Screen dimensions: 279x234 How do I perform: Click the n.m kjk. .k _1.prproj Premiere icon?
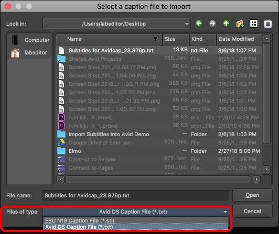click(61, 126)
